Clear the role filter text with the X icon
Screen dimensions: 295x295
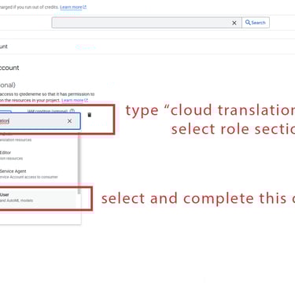(x=69, y=121)
